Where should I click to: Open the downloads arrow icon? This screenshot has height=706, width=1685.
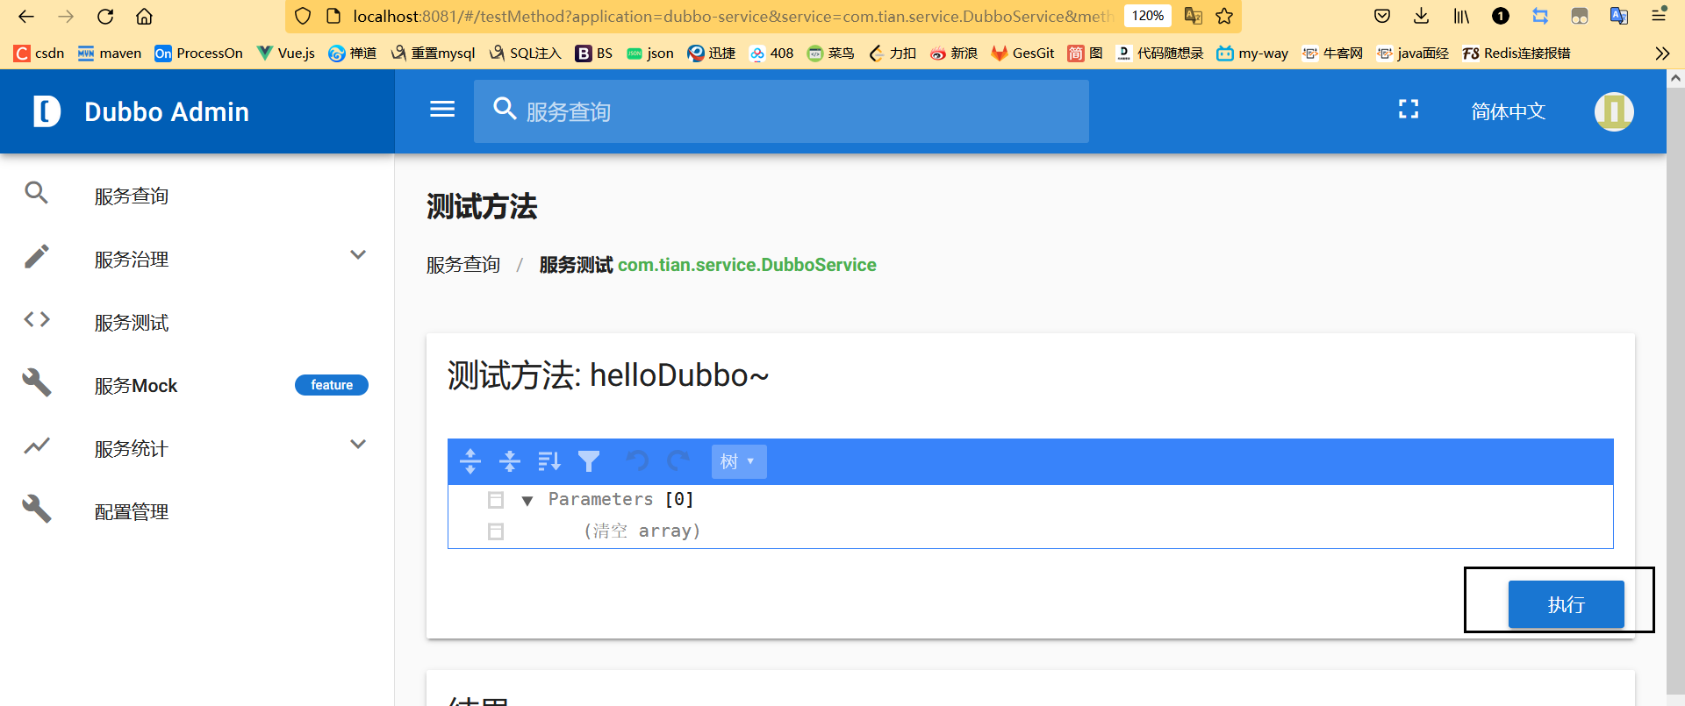[x=1422, y=16]
